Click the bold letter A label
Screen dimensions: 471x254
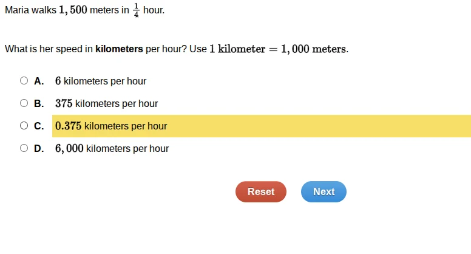pos(39,81)
